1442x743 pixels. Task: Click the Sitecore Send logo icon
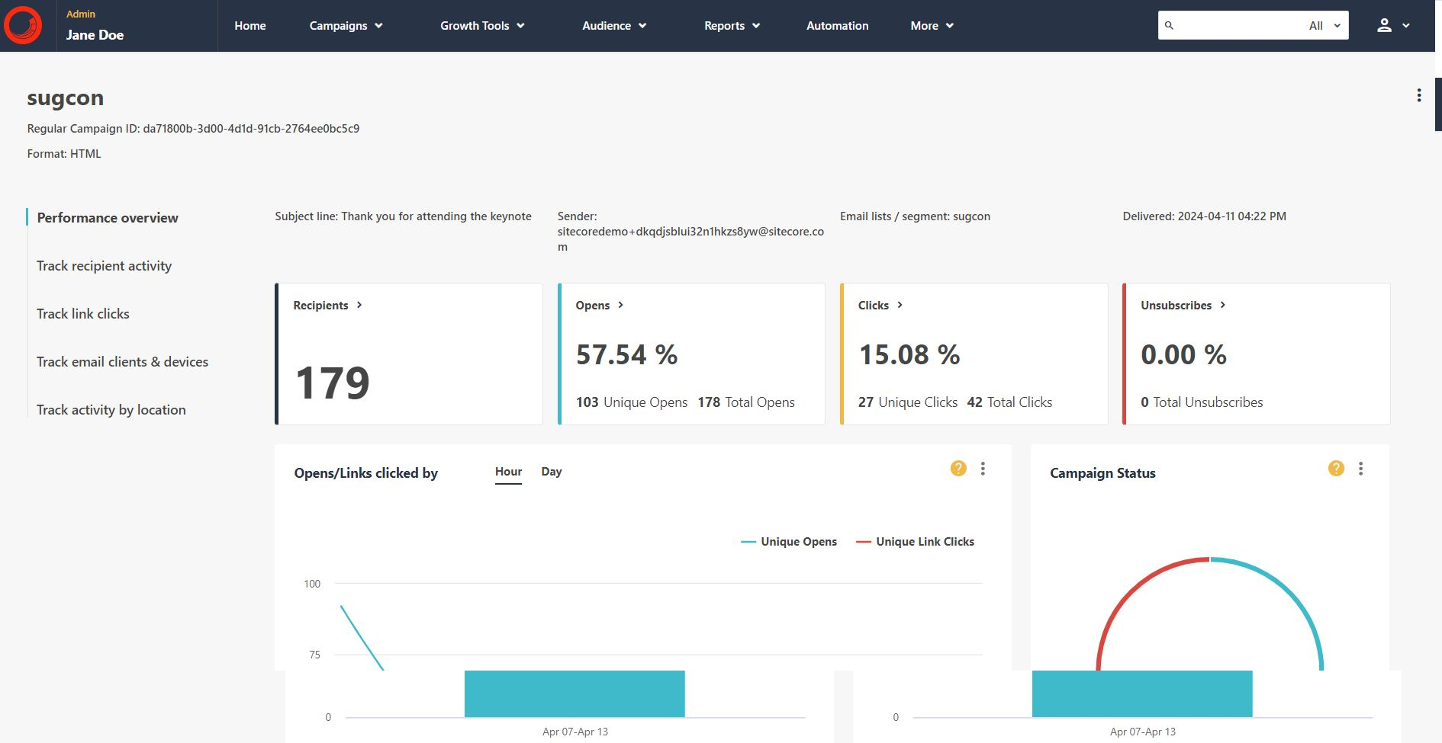[x=24, y=25]
